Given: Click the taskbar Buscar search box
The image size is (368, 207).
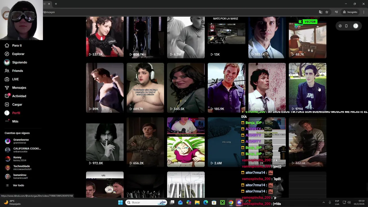Looking at the screenshot, I should (147, 202).
